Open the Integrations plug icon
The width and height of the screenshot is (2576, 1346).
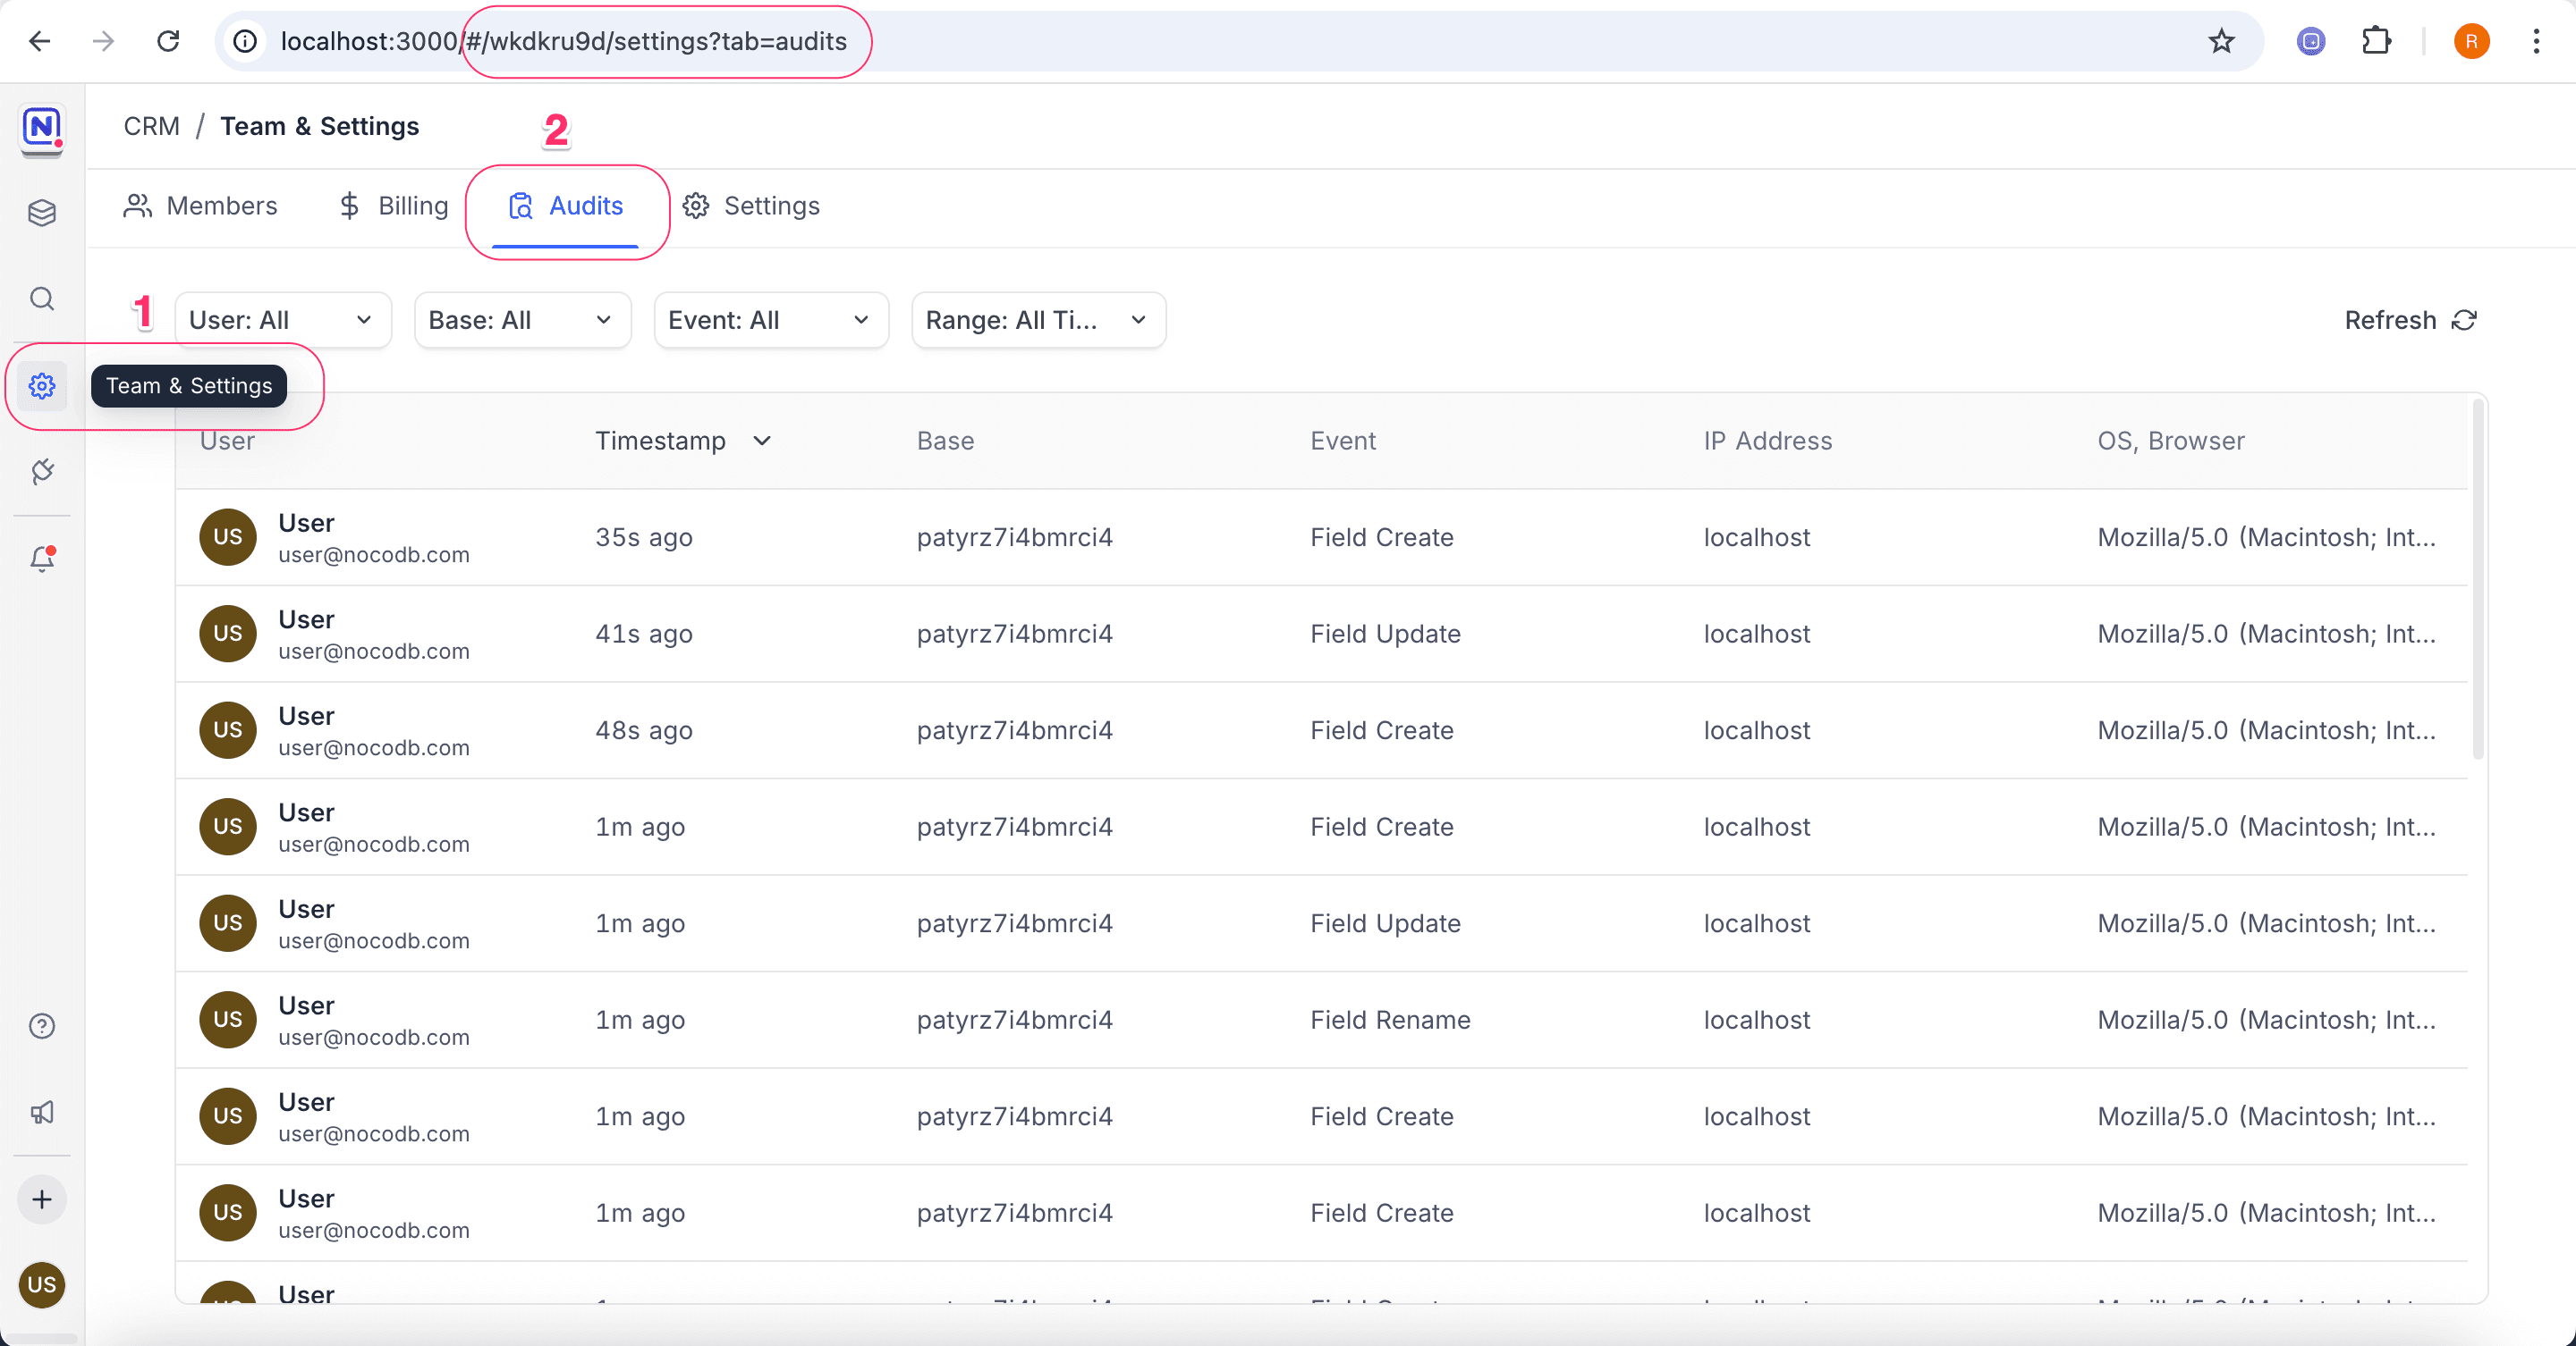tap(42, 472)
